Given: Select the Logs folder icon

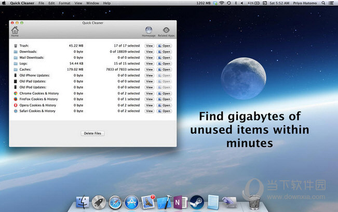Looking at the screenshot, I should [x=16, y=63].
